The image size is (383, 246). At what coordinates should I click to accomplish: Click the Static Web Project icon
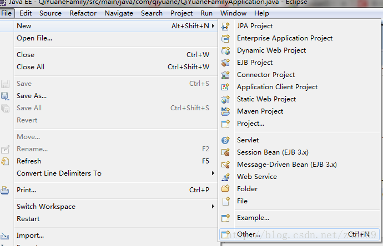[x=225, y=99]
